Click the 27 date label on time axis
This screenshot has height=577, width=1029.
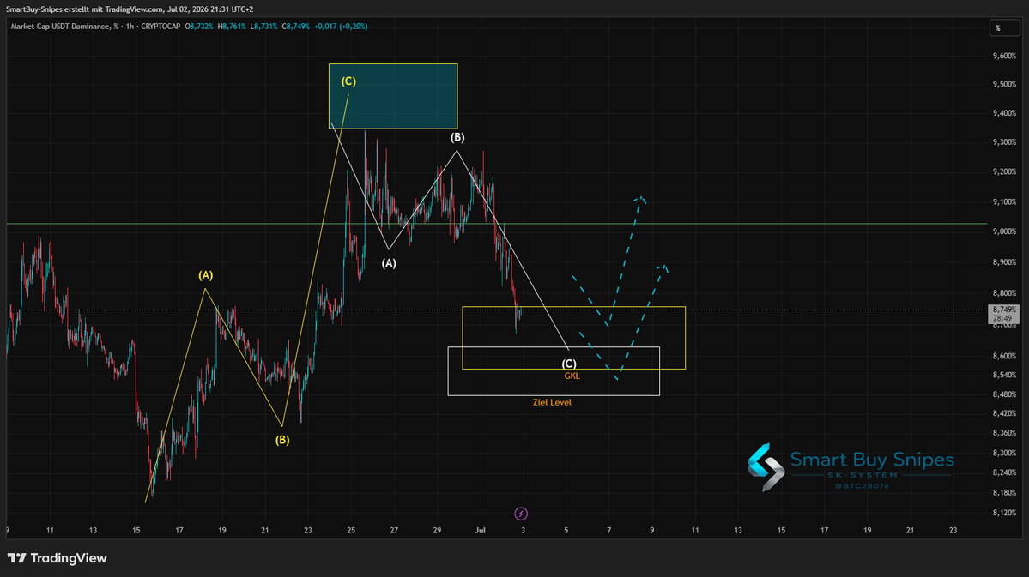(394, 531)
